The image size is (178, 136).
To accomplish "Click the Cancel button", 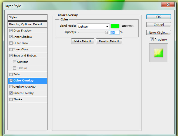I will (159, 25).
